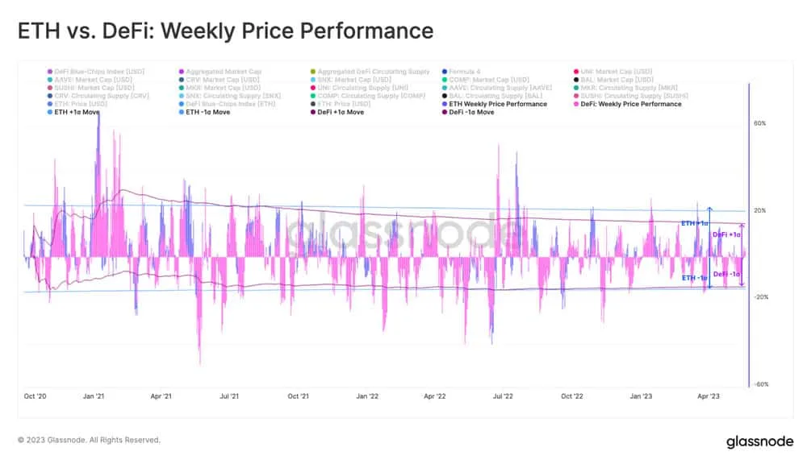Enable COMP: Market Cap [USD] legend item

485,80
